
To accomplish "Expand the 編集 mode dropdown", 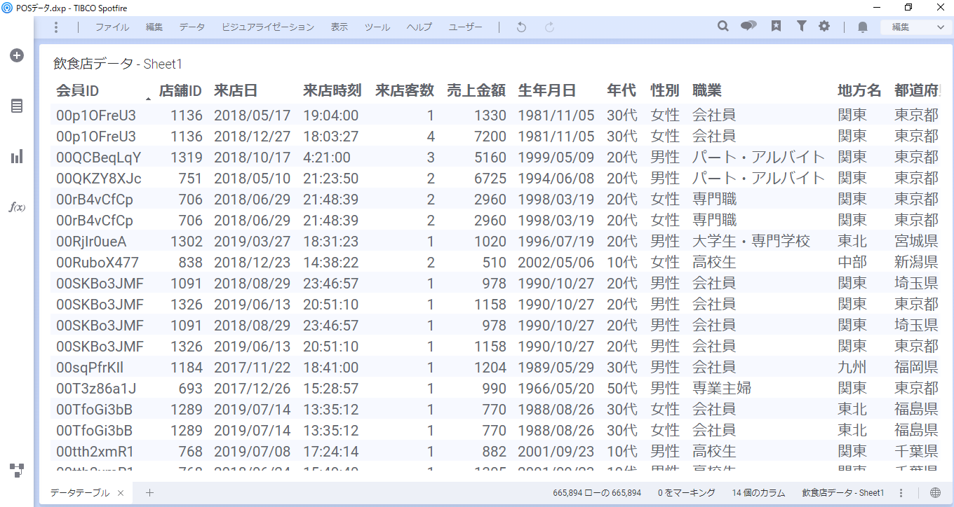I will (x=916, y=27).
